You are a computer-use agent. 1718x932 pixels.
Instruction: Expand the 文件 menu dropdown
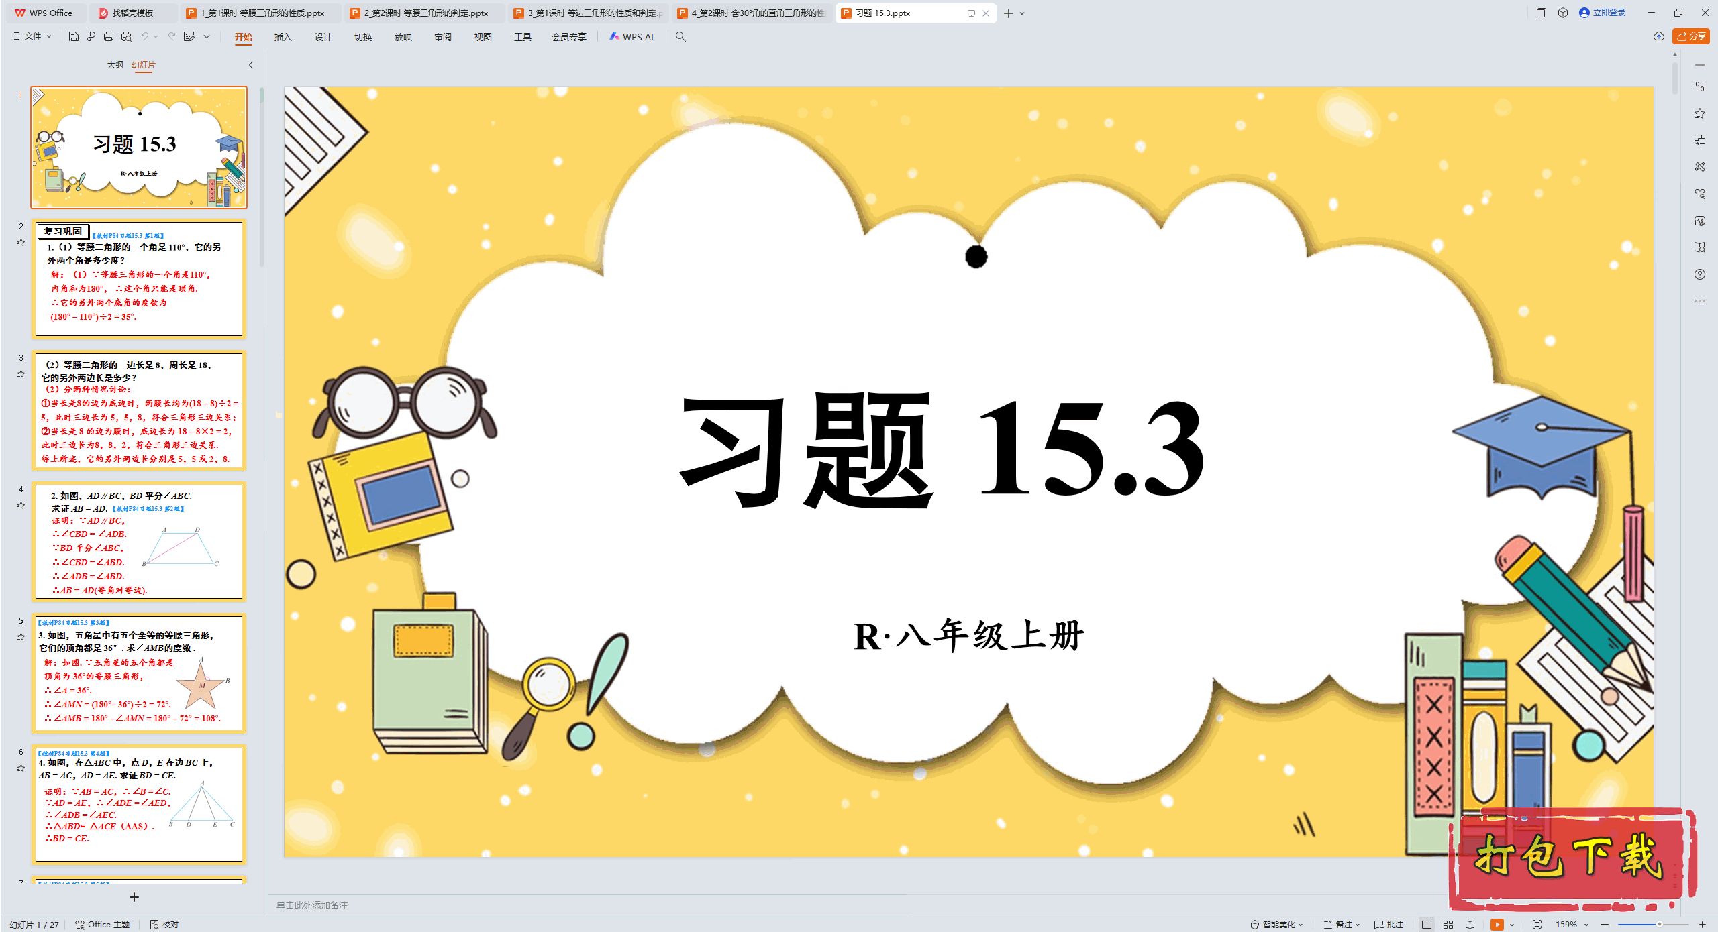pyautogui.click(x=33, y=36)
